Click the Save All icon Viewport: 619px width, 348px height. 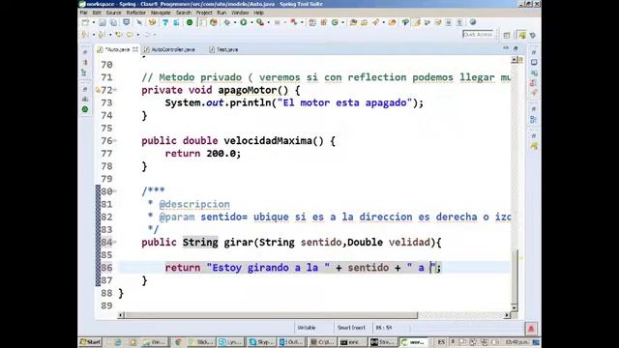(x=113, y=22)
